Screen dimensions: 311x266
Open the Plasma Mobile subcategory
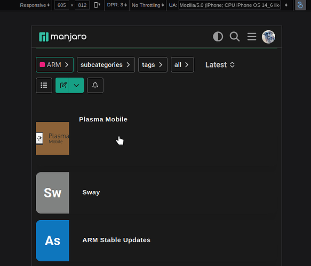pos(103,120)
